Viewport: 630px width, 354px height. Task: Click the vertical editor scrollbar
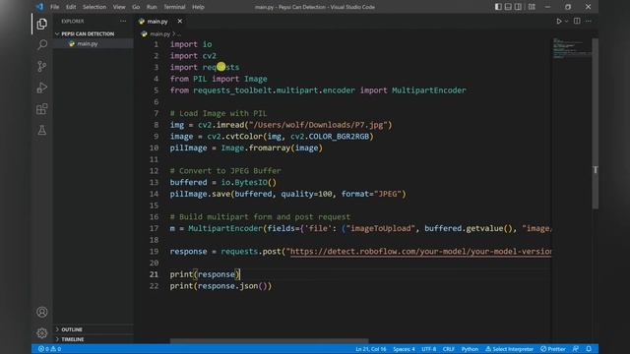click(595, 124)
